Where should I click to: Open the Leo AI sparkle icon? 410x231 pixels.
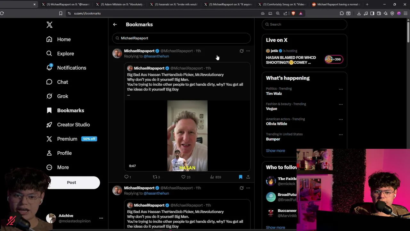point(385,13)
